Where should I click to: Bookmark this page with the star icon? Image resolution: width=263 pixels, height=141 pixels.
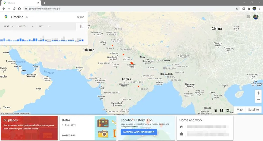click(x=237, y=9)
